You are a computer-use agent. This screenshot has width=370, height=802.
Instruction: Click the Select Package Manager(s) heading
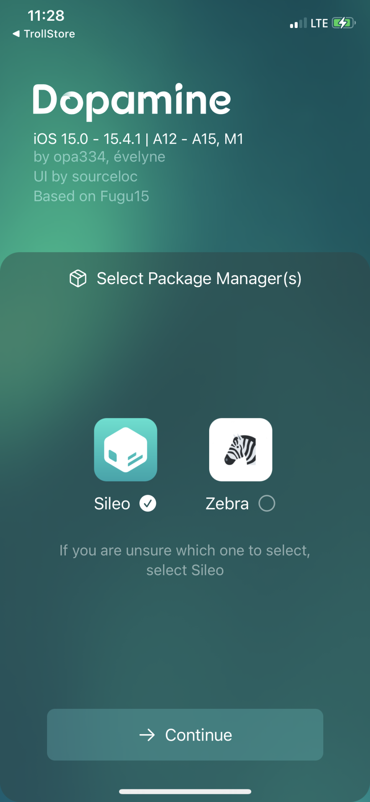(199, 279)
